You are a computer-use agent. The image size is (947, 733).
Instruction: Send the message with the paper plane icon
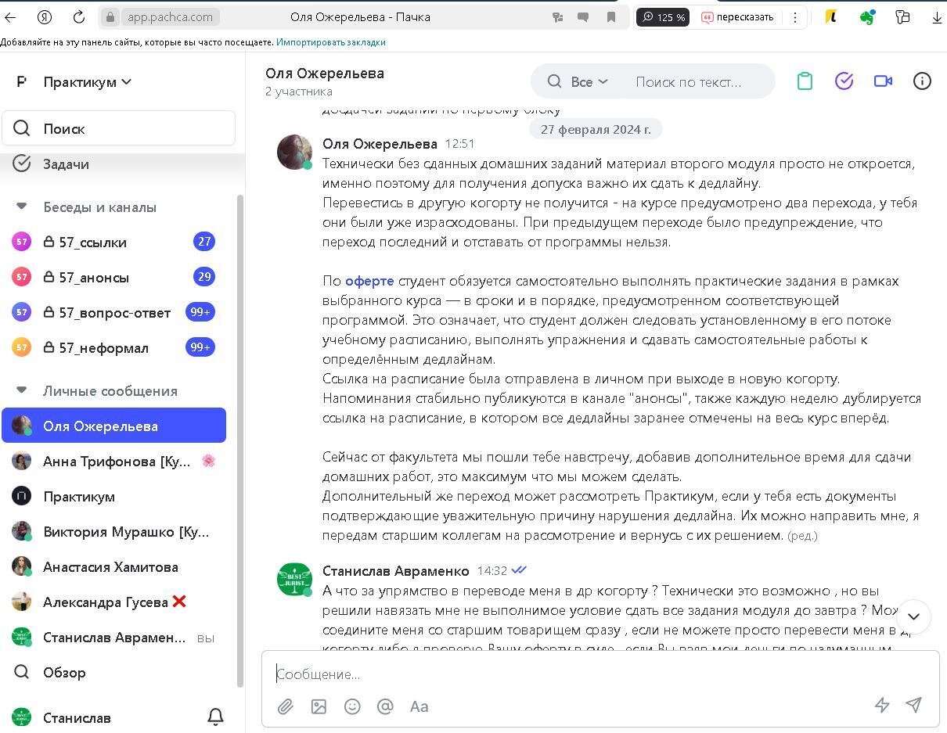(913, 705)
